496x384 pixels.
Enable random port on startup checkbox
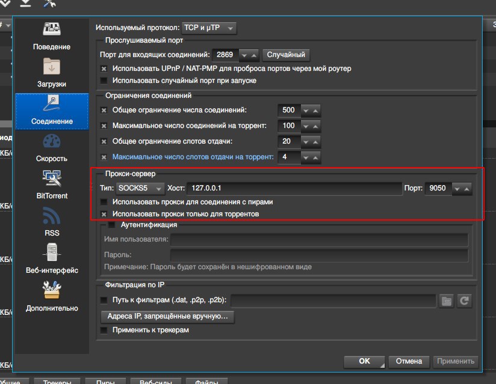(x=104, y=81)
